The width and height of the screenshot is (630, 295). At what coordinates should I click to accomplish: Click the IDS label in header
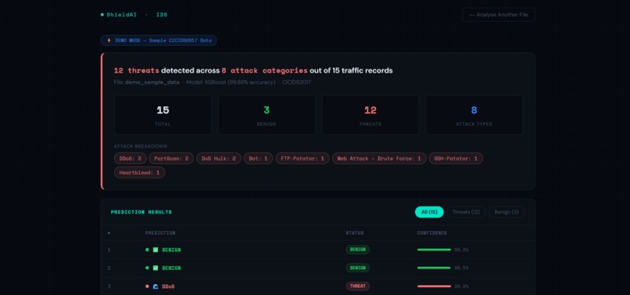click(162, 15)
